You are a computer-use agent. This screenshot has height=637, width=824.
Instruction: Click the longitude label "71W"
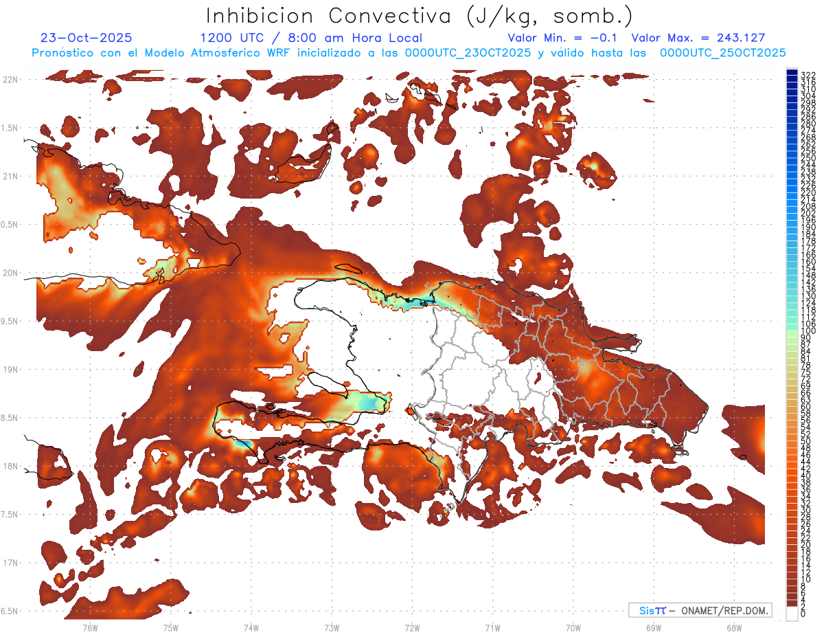tap(492, 628)
